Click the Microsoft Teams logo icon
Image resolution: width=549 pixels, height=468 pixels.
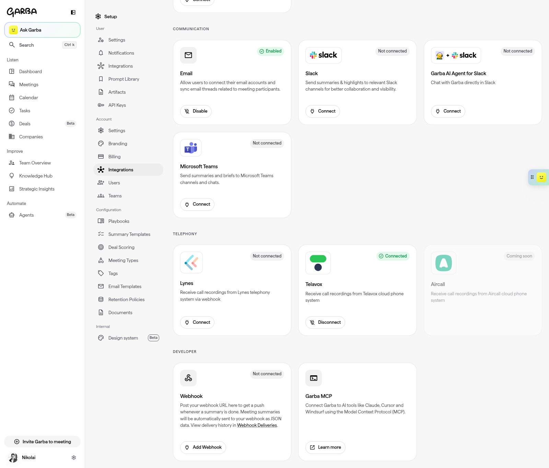pos(191,148)
